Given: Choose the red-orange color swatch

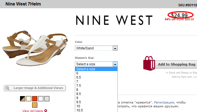Looking at the screenshot, I should 35,99.
